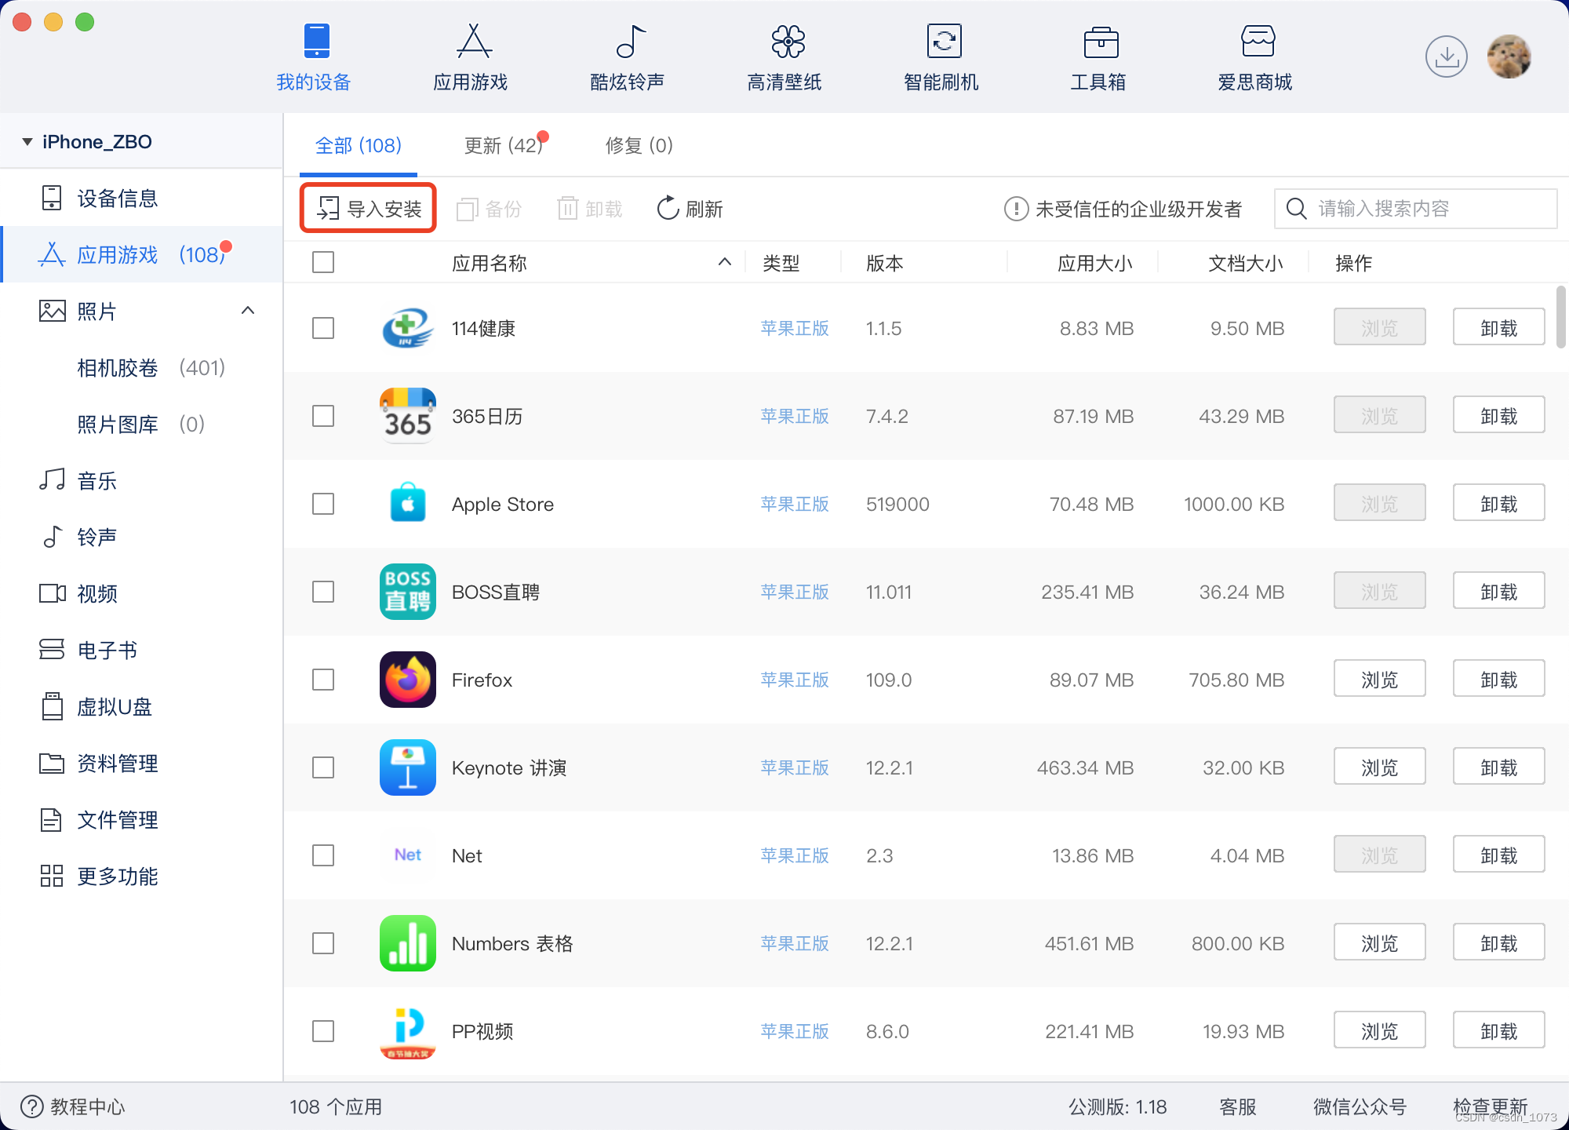Open 更多功能 in the sidebar

tap(141, 876)
